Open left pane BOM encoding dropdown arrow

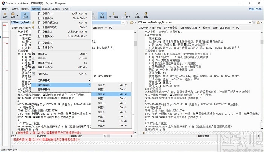(x=106, y=27)
